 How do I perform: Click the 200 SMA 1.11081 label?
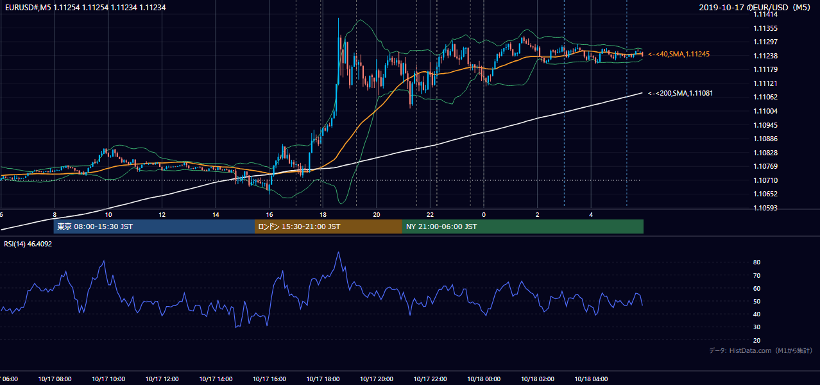(x=681, y=94)
